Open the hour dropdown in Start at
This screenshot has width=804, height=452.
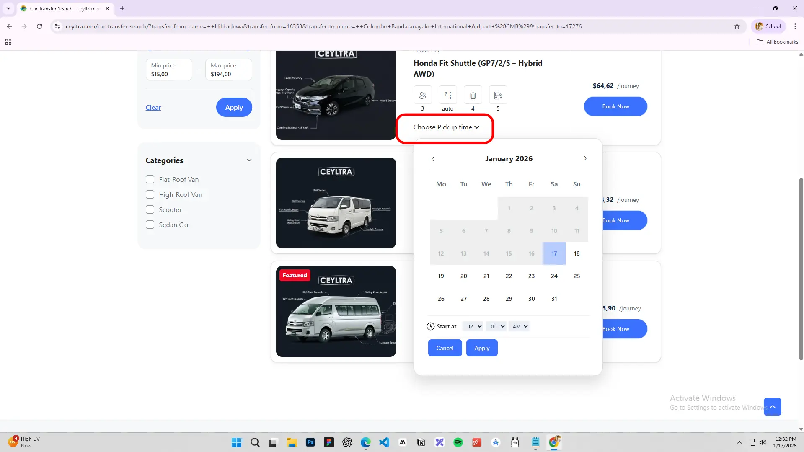click(x=474, y=326)
